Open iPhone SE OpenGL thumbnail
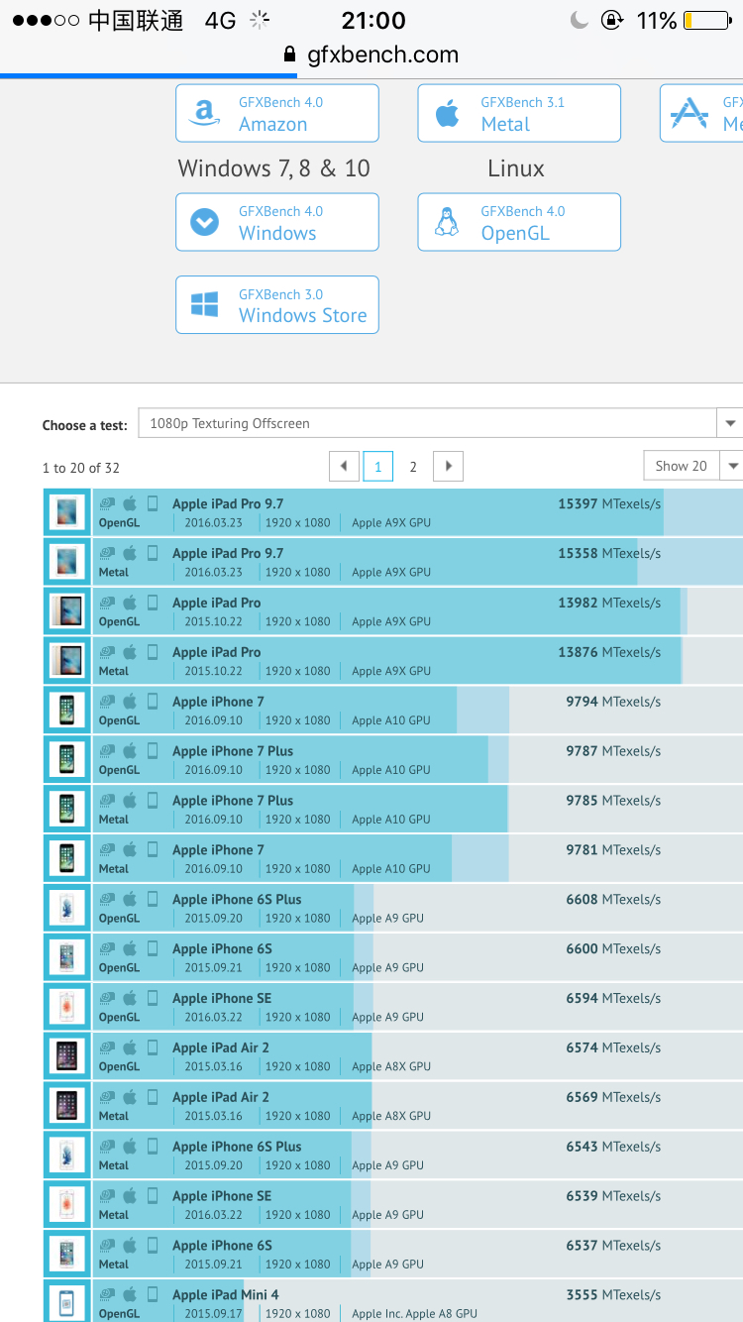 [67, 1007]
